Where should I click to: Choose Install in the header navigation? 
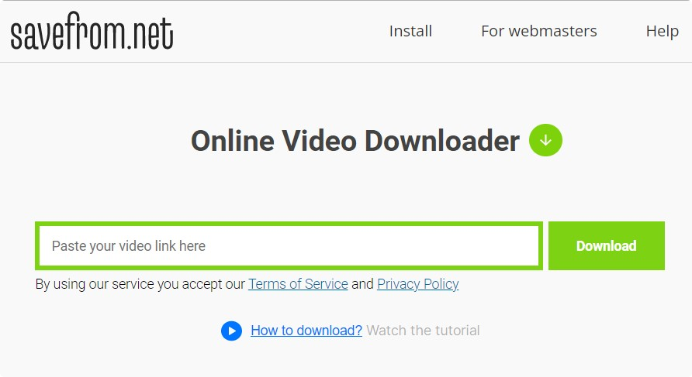point(410,31)
